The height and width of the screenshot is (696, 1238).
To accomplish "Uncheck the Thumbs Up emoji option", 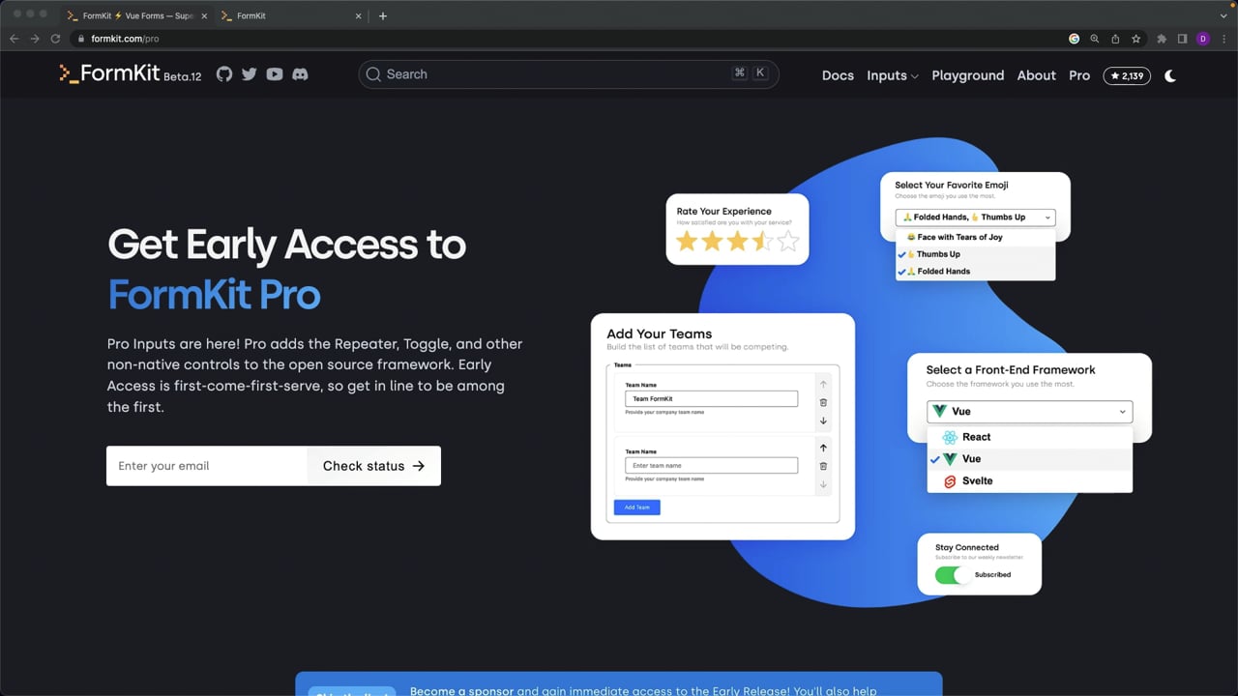I will tap(975, 254).
